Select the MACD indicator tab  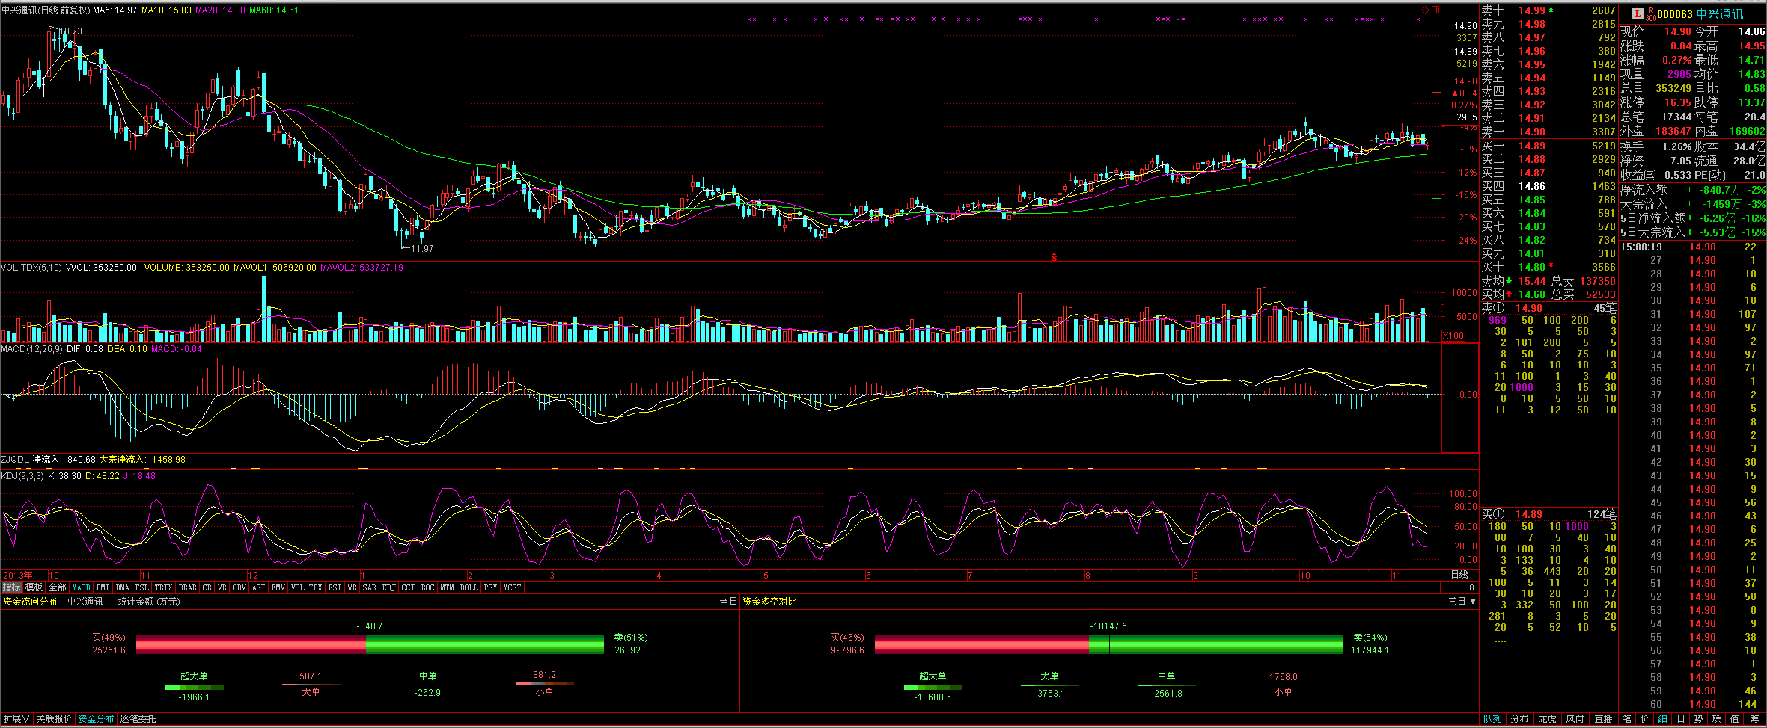click(81, 587)
